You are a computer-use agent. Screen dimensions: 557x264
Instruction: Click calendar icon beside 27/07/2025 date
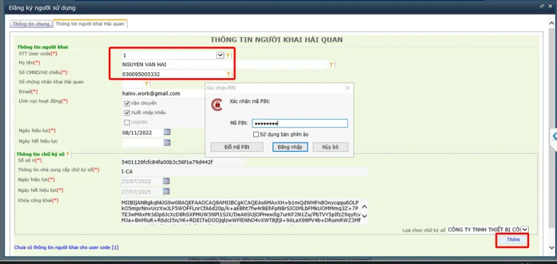[166, 191]
